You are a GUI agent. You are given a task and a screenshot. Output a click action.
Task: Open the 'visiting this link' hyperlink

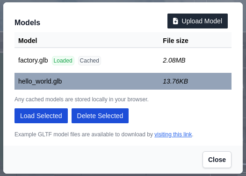point(173,134)
